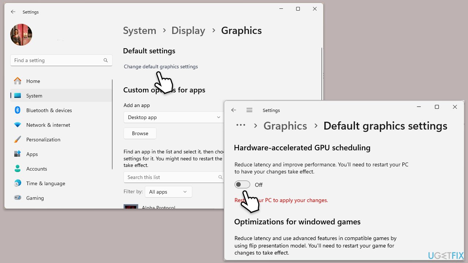Click Change default graphics settings link
Viewport: 468px width, 263px height.
[x=161, y=66]
